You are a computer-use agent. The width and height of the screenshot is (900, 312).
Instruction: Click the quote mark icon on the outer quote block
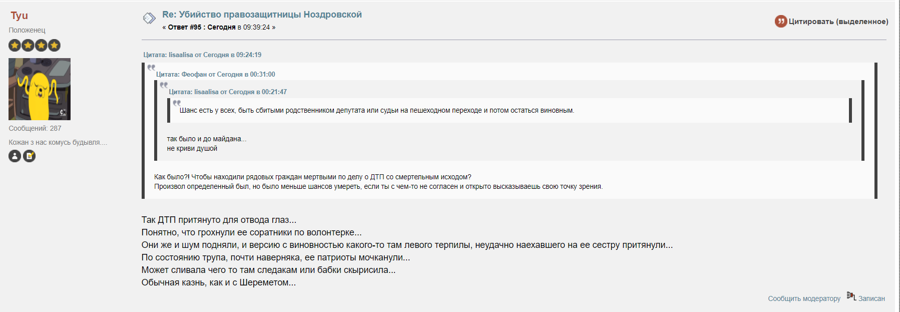[151, 67]
